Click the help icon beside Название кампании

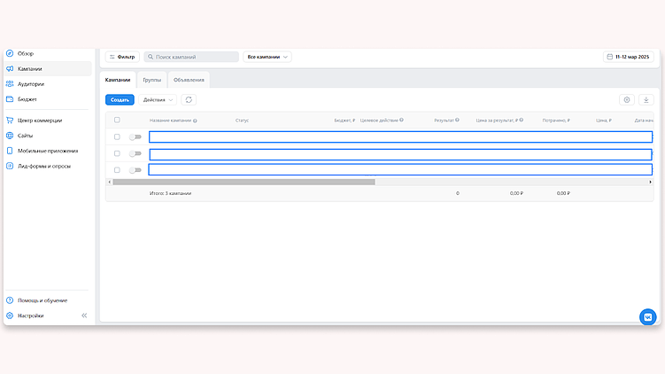(195, 121)
